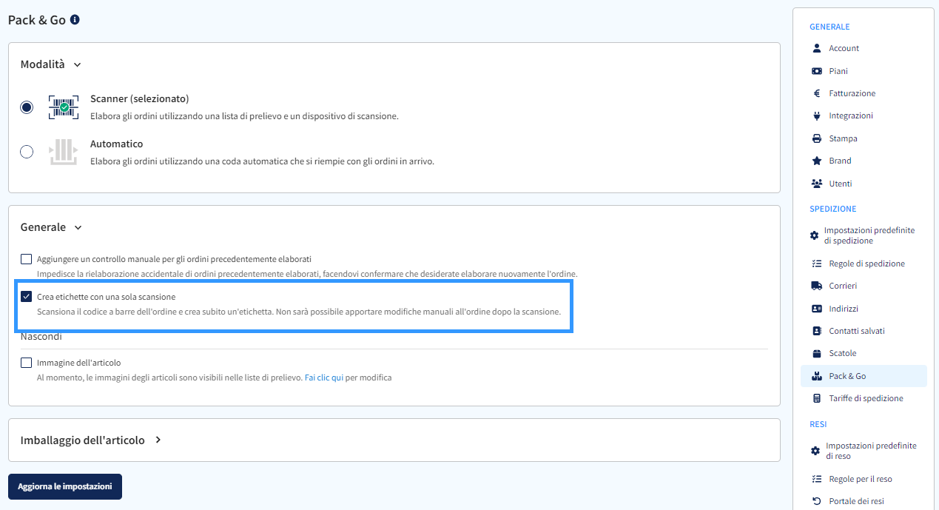Enable manual check for previously processed orders
Viewport: 939px width, 510px height.
point(27,259)
